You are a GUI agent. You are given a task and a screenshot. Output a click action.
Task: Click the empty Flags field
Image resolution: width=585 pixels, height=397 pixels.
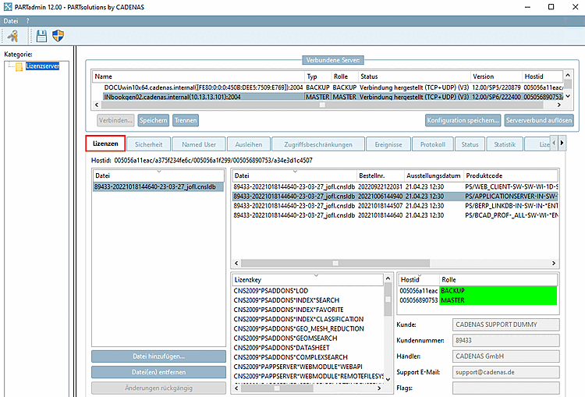506,388
